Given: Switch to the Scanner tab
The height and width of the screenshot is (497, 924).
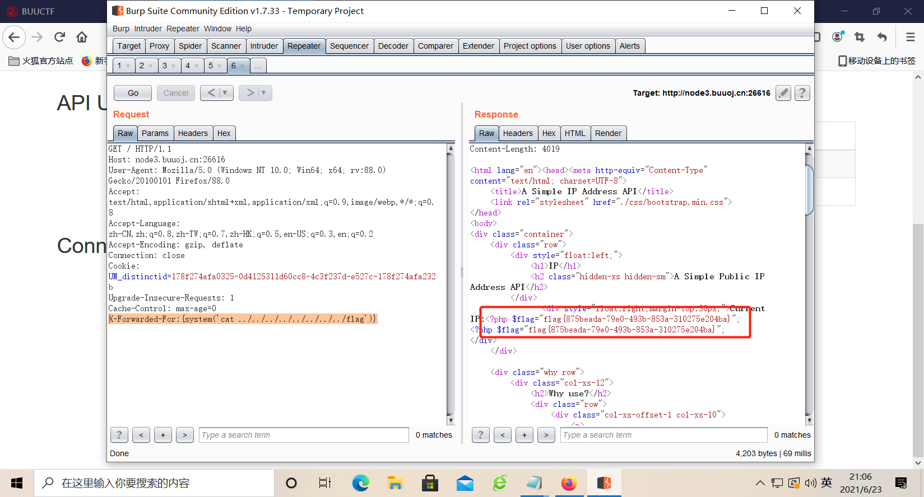Looking at the screenshot, I should 226,46.
